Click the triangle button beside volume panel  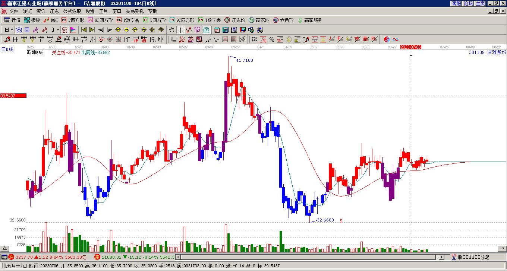(x=5, y=248)
